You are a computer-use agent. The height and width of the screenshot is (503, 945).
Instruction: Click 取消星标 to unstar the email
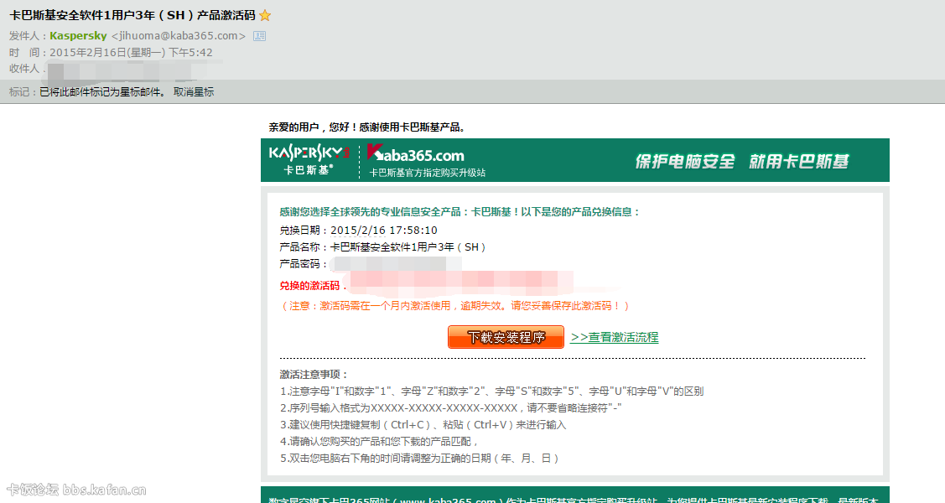(x=194, y=92)
